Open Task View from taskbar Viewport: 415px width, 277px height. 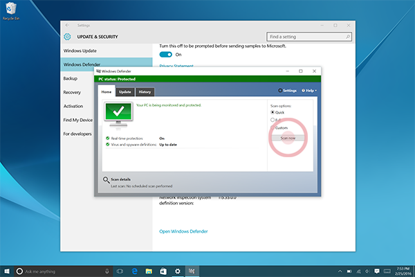(x=120, y=271)
